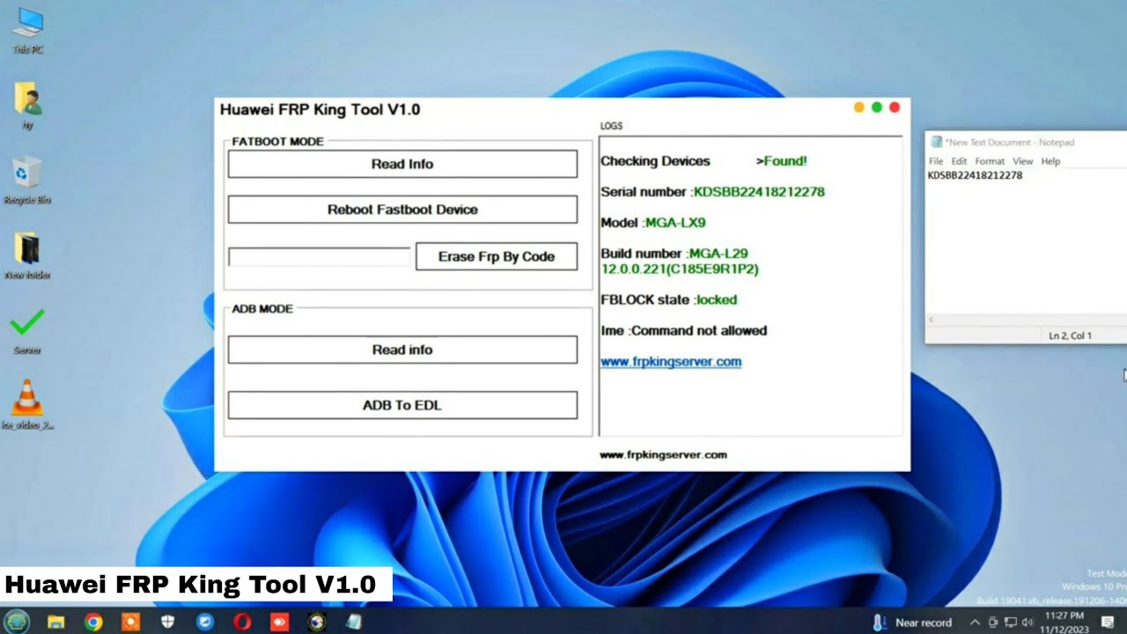The width and height of the screenshot is (1127, 634).
Task: Open www.frpkingserver.com link in logs
Action: [x=671, y=361]
